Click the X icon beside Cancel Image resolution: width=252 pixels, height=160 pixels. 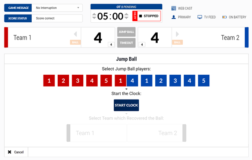point(10,152)
